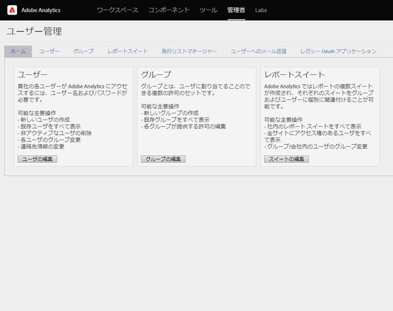Click the ユーザの編集 button
This screenshot has width=393, height=311.
pyautogui.click(x=37, y=159)
